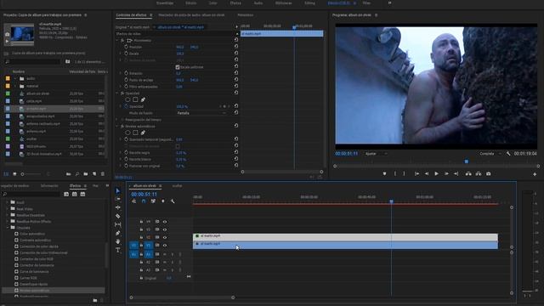Select the Slip tool

(117, 224)
